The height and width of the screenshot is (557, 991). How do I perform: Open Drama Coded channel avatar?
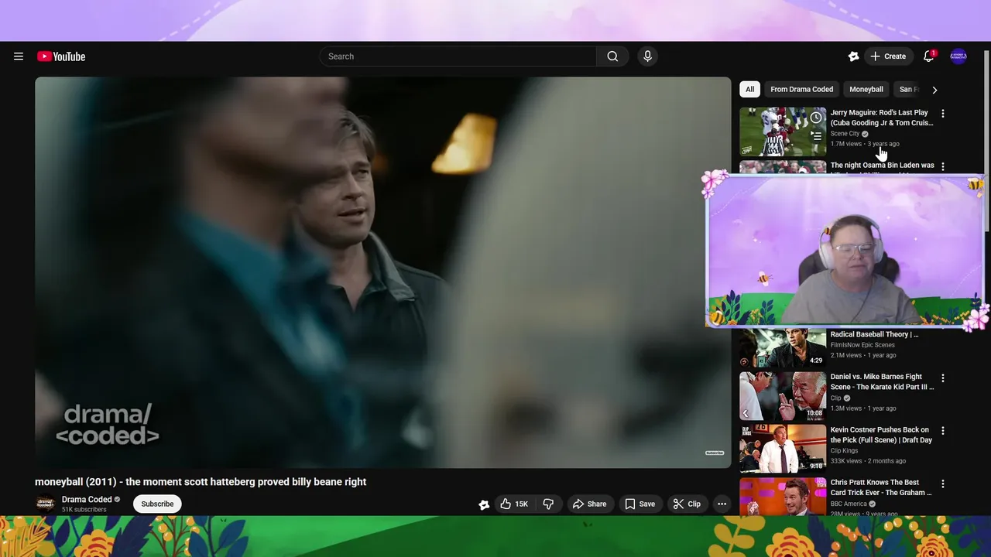(x=46, y=504)
